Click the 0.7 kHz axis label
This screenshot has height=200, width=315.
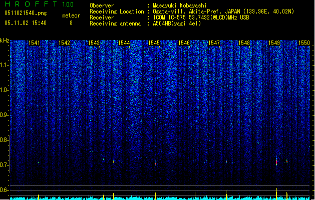click(5, 165)
